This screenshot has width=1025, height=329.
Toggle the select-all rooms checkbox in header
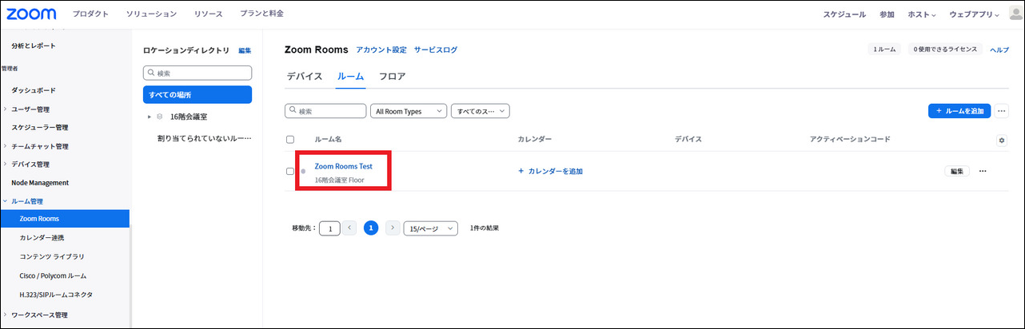[x=290, y=140]
